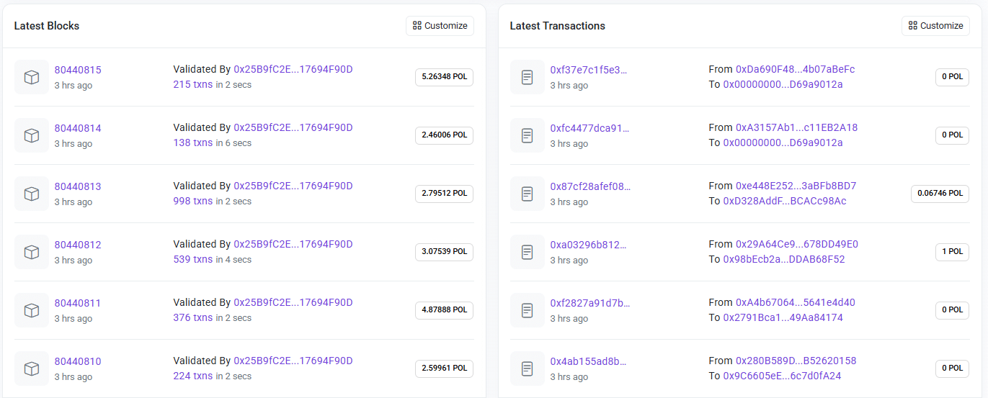Click the cube icon beside block 80440815
The image size is (988, 398).
[32, 77]
